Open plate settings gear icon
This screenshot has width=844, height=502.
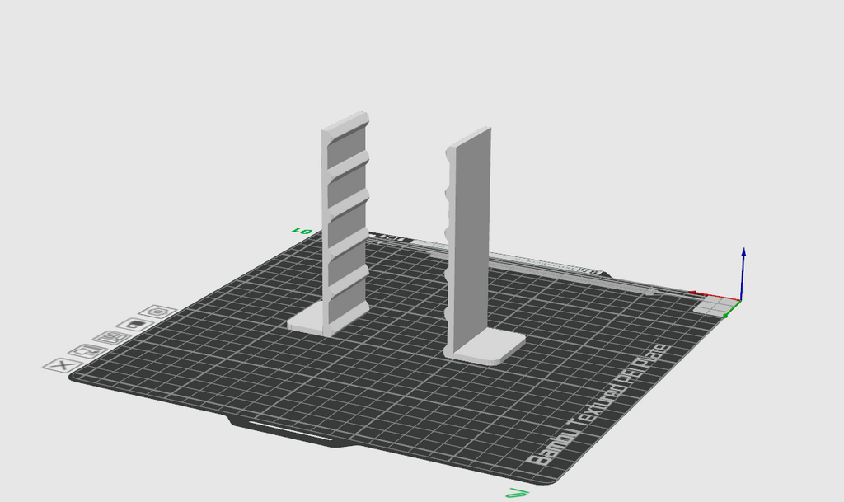[157, 312]
